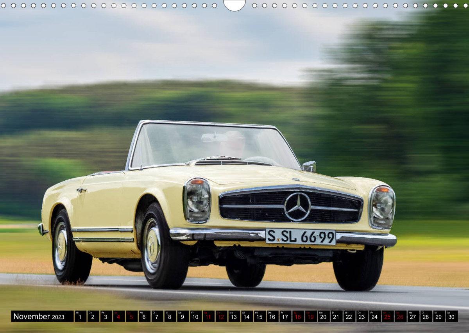Click the calendar hanger cutout at top center
Screen dimensions: 469x333
(234, 5)
